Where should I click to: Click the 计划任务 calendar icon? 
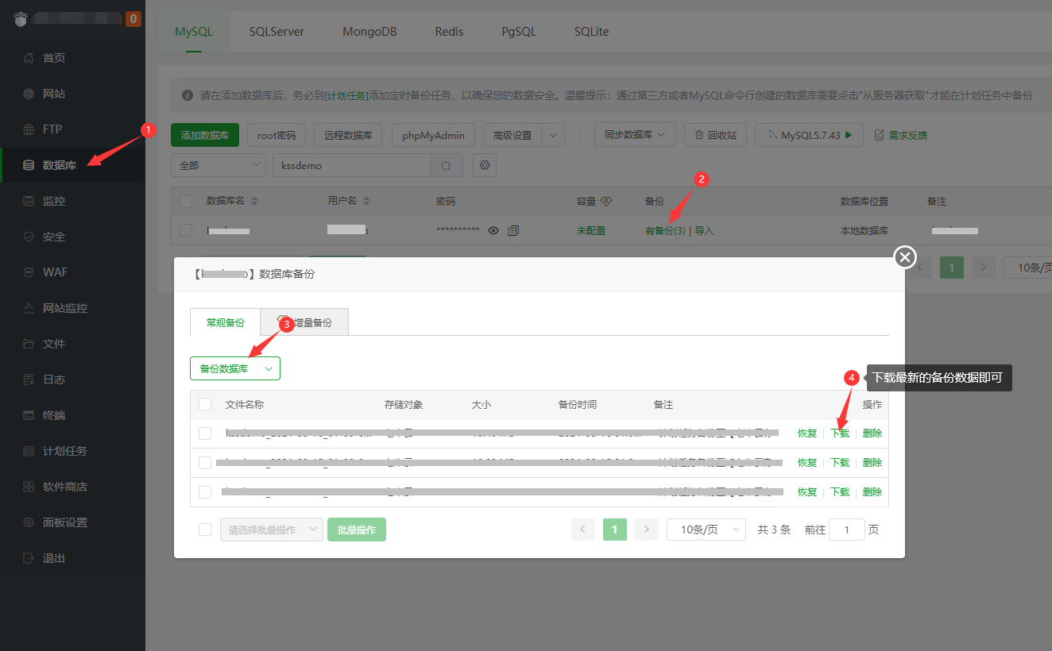tap(29, 451)
